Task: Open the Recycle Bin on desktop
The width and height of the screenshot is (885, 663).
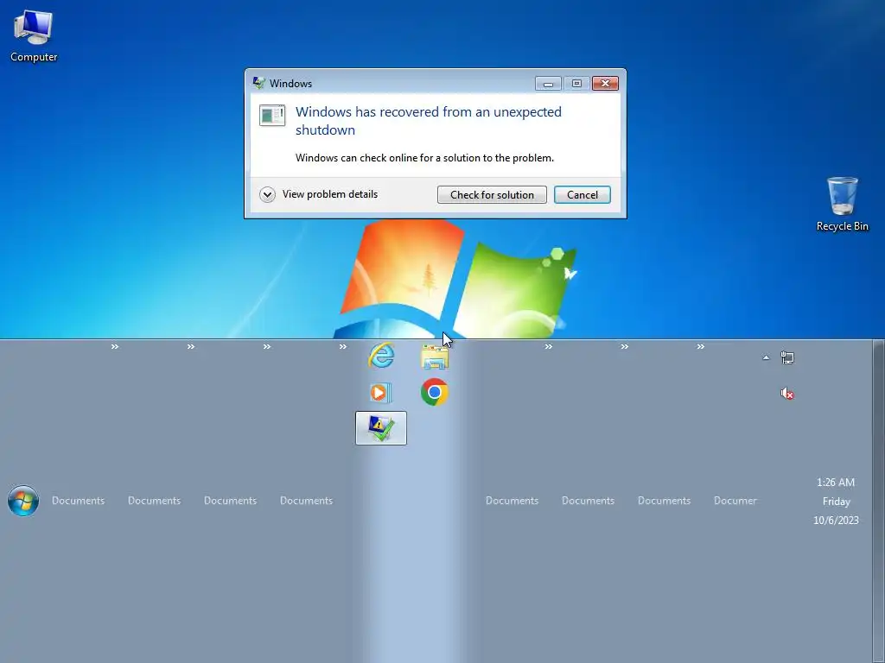Action: coord(842,204)
